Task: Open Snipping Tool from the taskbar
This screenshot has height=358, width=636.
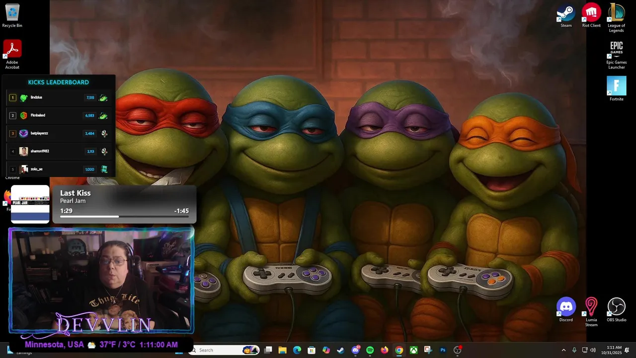Action: (428, 350)
